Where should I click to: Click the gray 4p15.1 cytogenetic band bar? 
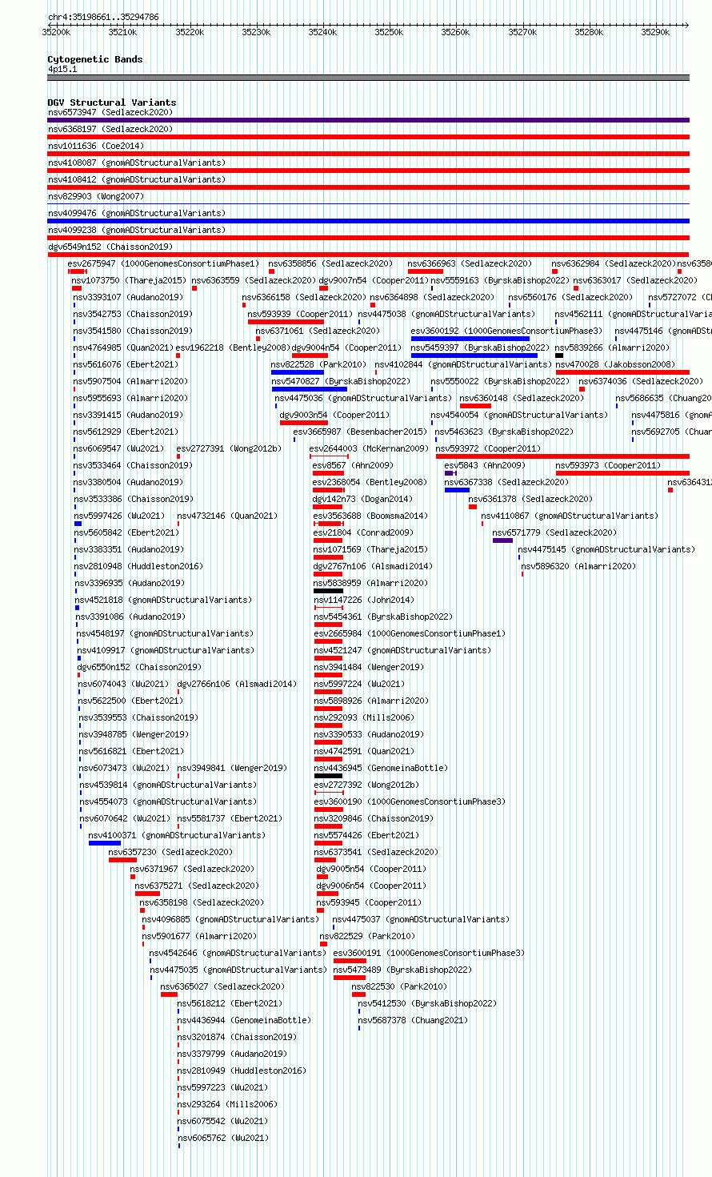(x=368, y=78)
